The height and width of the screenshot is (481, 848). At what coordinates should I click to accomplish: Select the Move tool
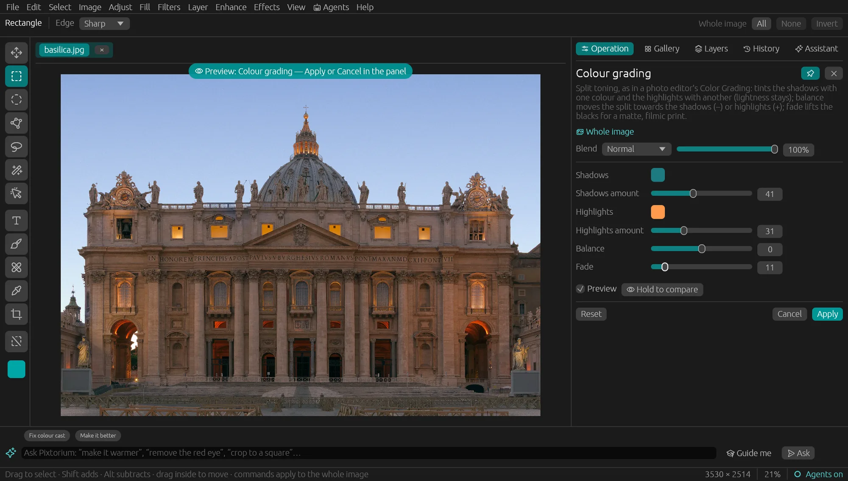point(17,53)
